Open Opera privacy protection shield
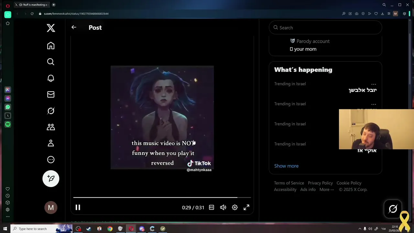The width and height of the screenshot is (414, 233). [x=363, y=14]
